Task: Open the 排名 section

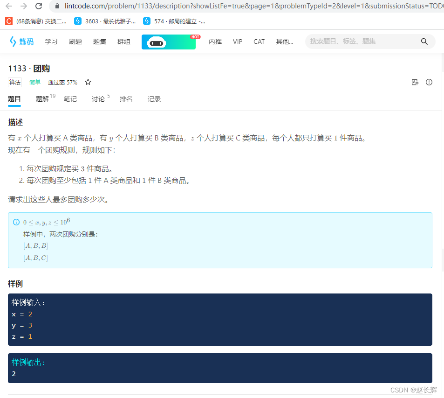Action: coord(126,99)
